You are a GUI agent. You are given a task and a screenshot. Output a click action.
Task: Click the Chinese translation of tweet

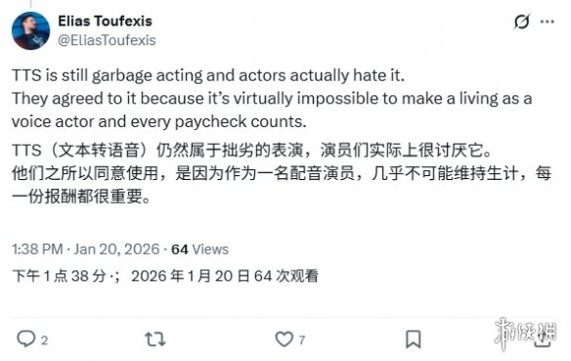click(282, 173)
